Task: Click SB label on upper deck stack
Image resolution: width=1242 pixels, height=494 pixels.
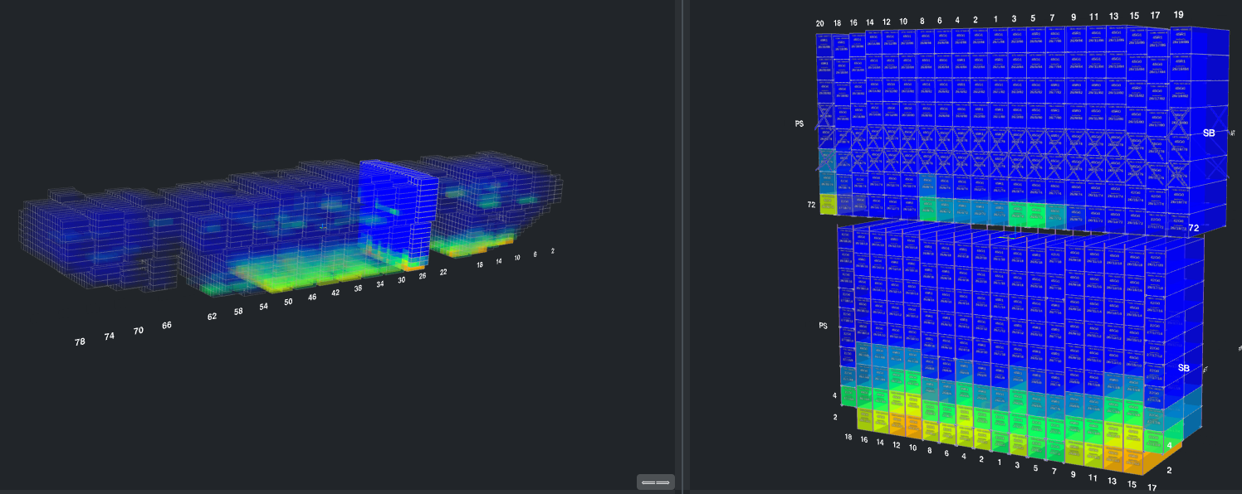Action: [1209, 133]
